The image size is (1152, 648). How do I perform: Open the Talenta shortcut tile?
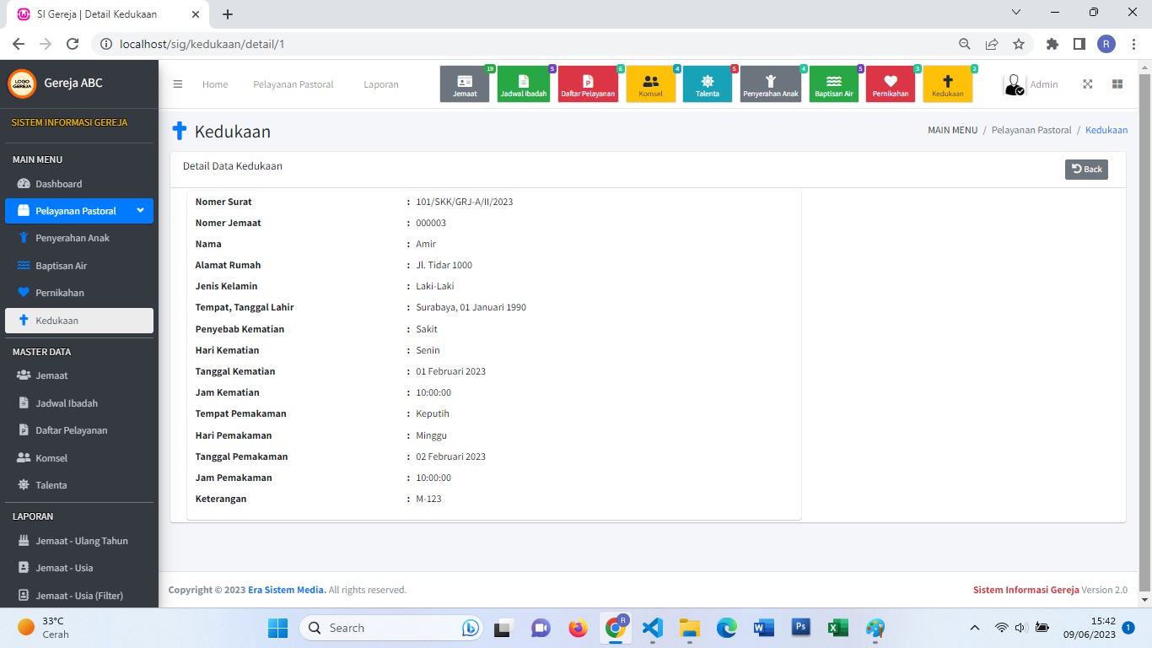coord(707,84)
